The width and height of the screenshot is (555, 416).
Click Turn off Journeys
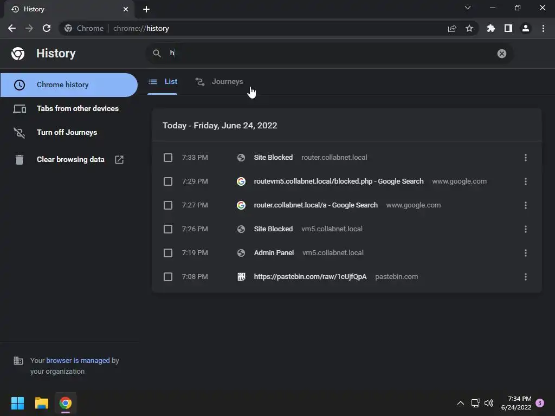(69, 132)
